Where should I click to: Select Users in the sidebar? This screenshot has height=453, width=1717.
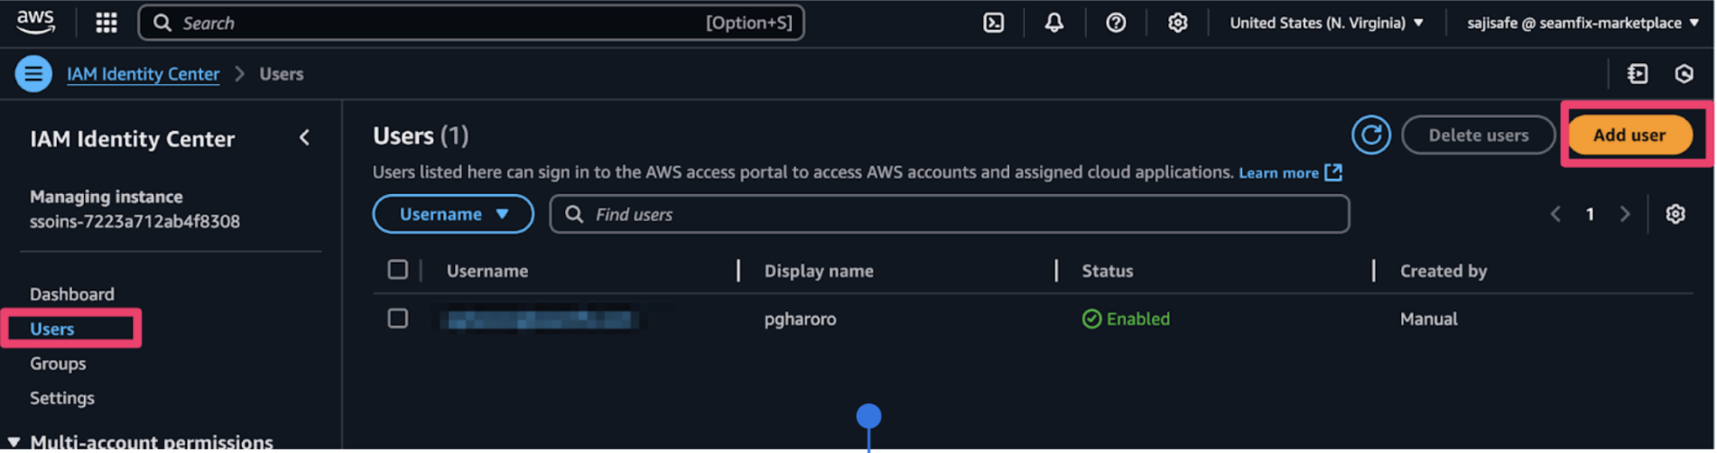(x=52, y=329)
